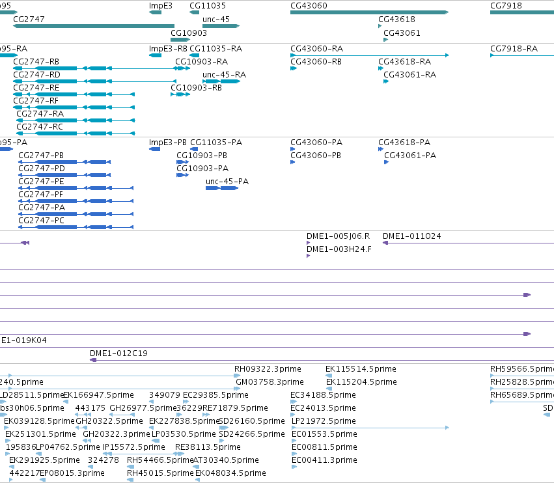The height and width of the screenshot is (483, 554).
Task: Select clone DME1-005J06.R
Action: [x=309, y=243]
